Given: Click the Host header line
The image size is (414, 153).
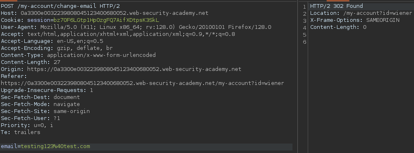Looking at the screenshot, I should pyautogui.click(x=105, y=13).
